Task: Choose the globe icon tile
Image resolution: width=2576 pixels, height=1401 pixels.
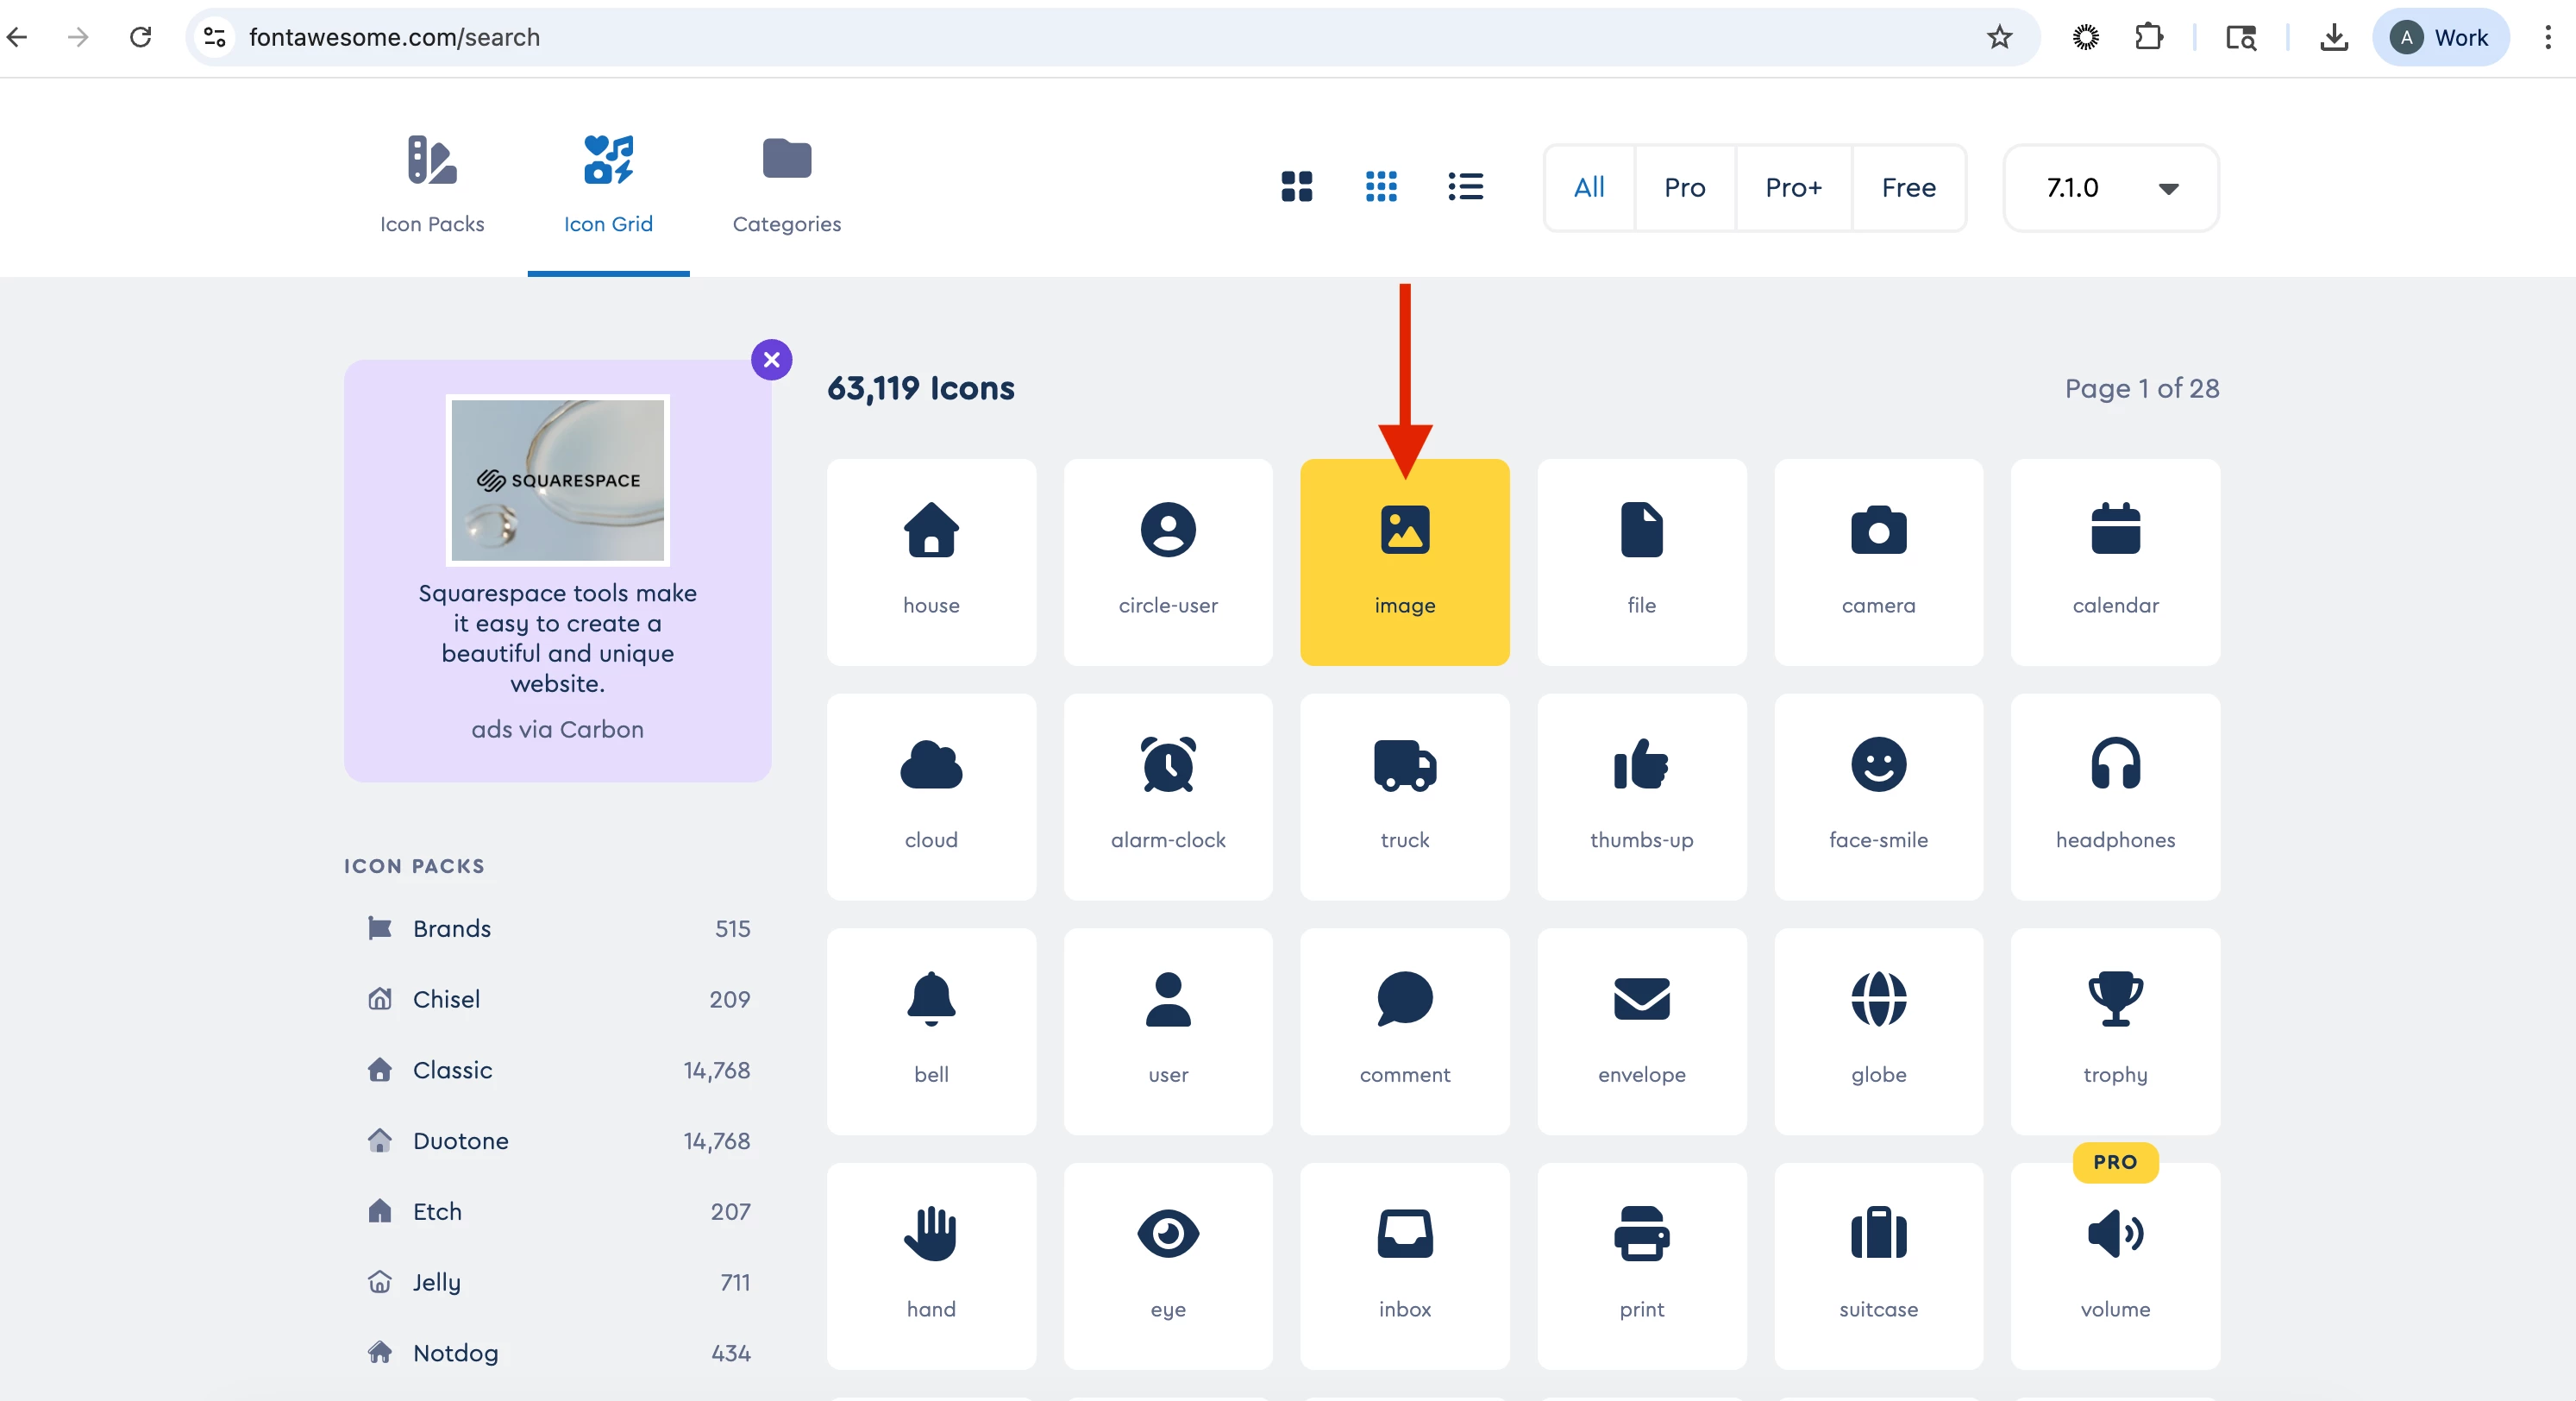Action: [x=1877, y=1030]
